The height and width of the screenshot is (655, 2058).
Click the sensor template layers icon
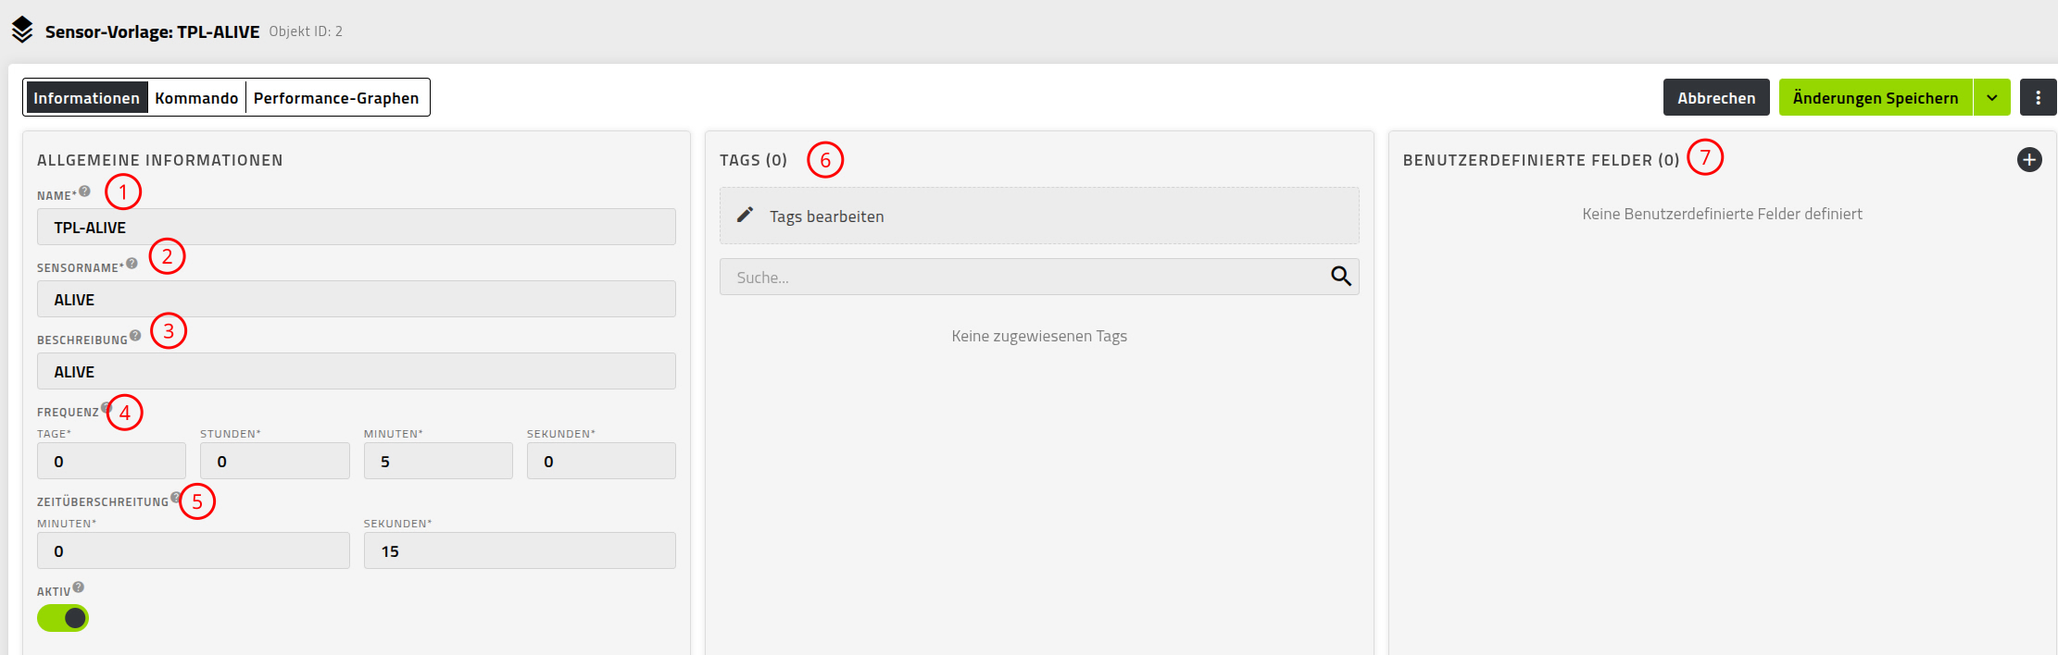22,31
